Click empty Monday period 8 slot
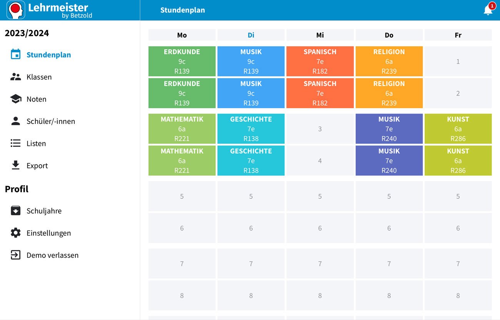Image resolution: width=500 pixels, height=320 pixels. [x=182, y=295]
